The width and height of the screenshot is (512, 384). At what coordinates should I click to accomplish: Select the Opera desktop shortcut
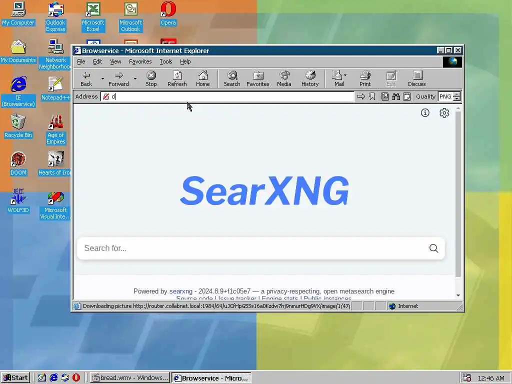(x=168, y=13)
